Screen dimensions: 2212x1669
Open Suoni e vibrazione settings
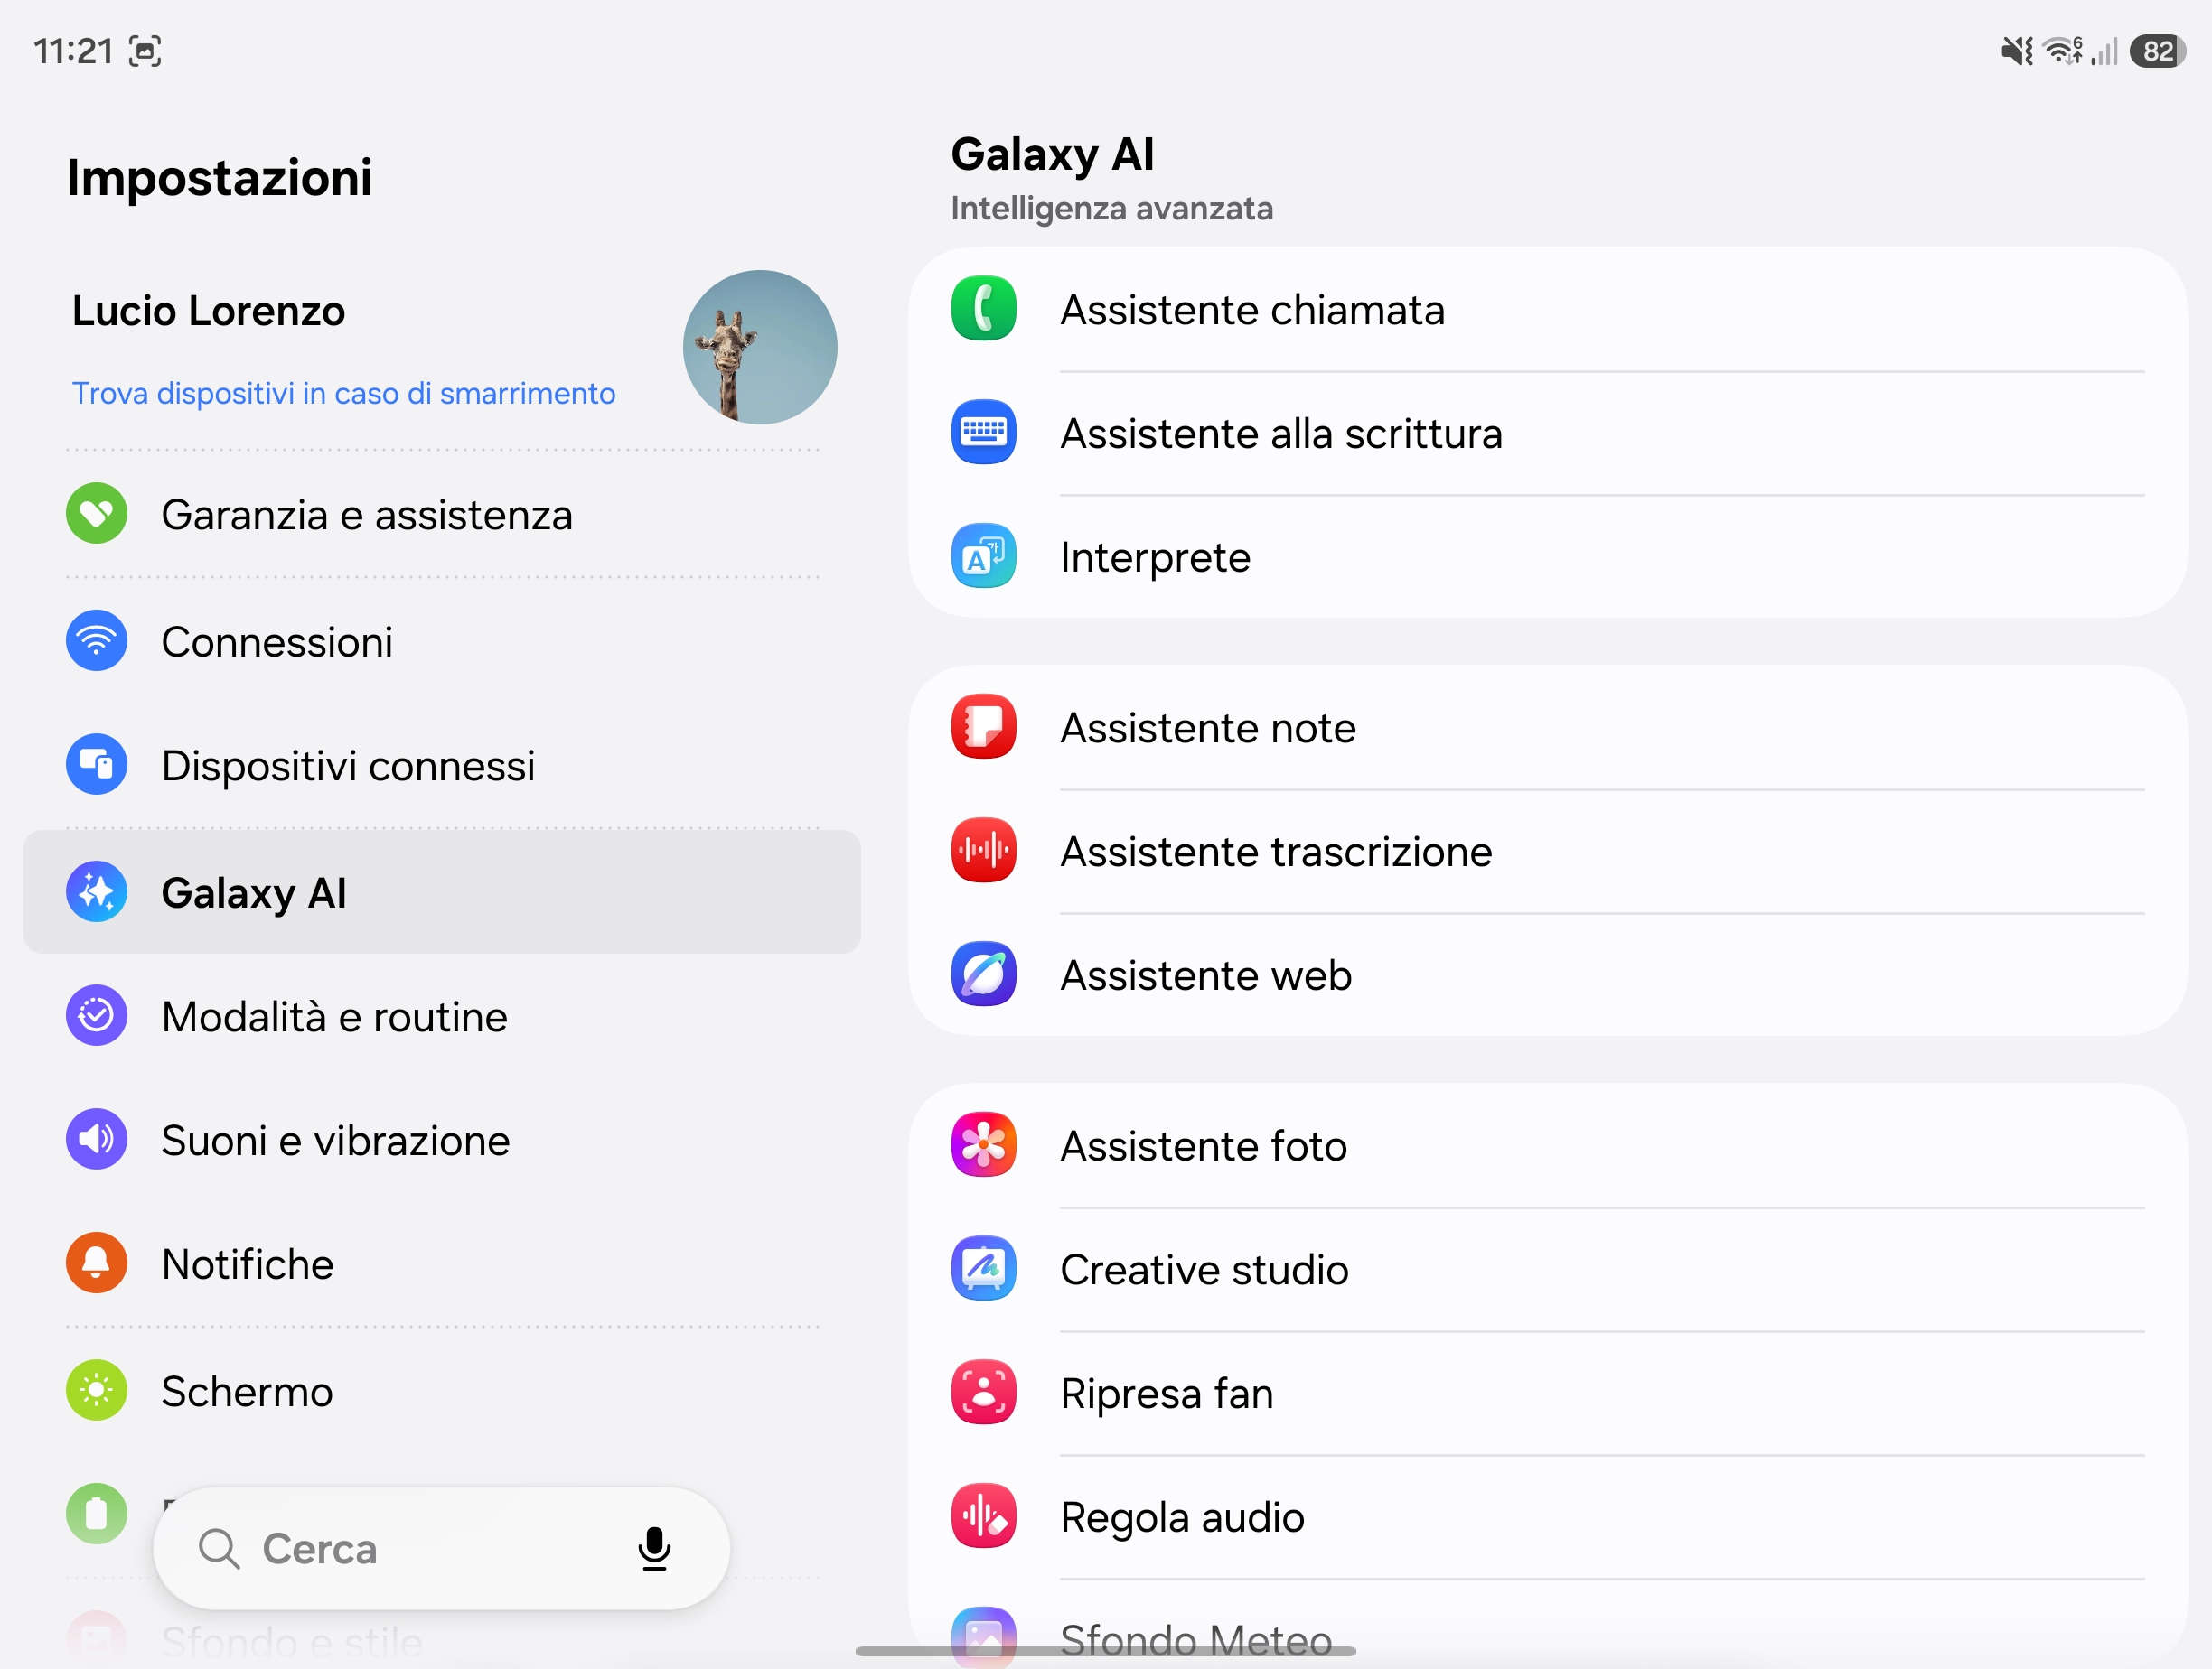pyautogui.click(x=442, y=1141)
